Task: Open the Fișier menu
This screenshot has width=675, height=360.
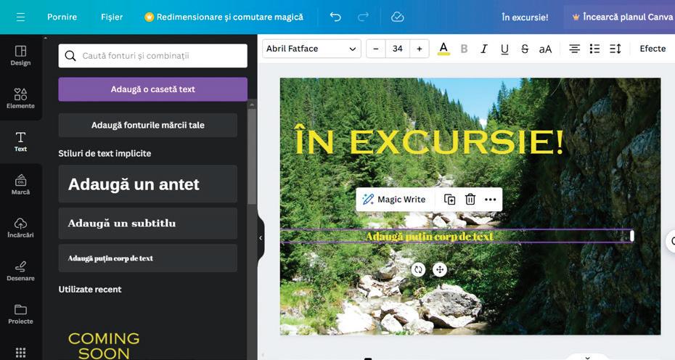Action: [x=112, y=17]
